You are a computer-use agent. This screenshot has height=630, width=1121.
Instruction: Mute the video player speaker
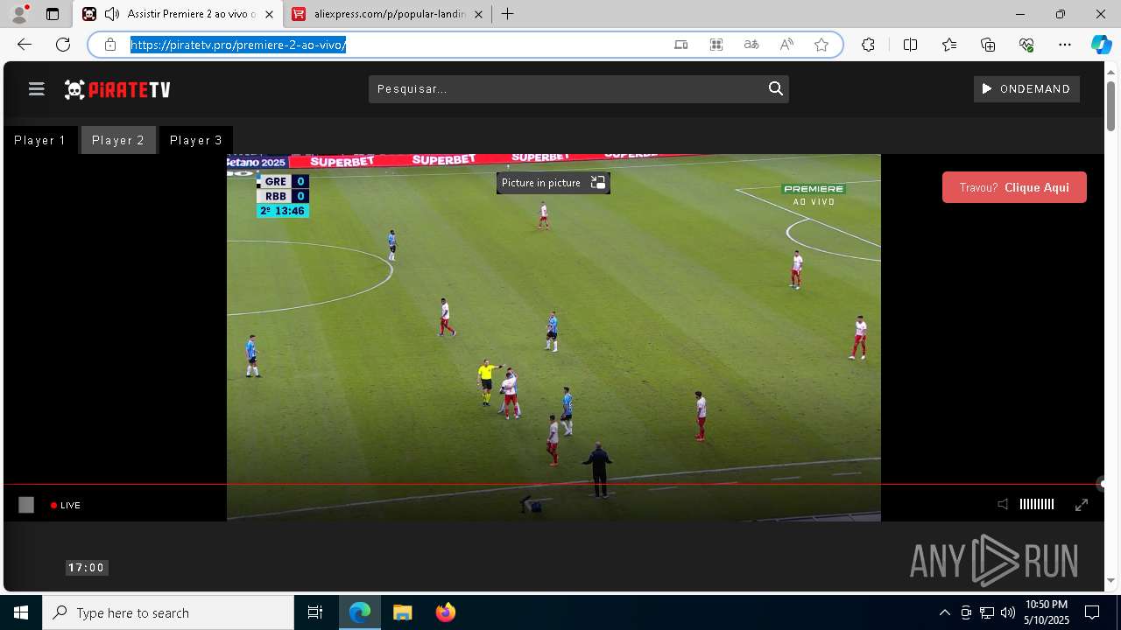pos(1003,504)
